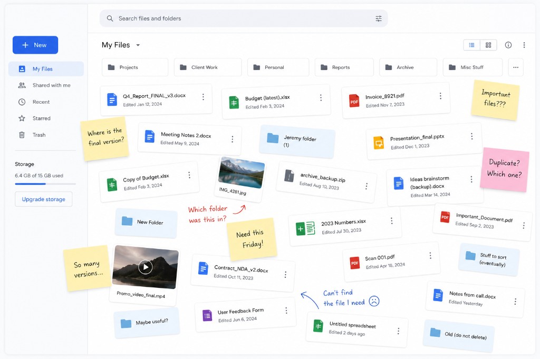Open more options for User Feedback Form
Viewport: 540px width, 359px height.
[x=286, y=311]
